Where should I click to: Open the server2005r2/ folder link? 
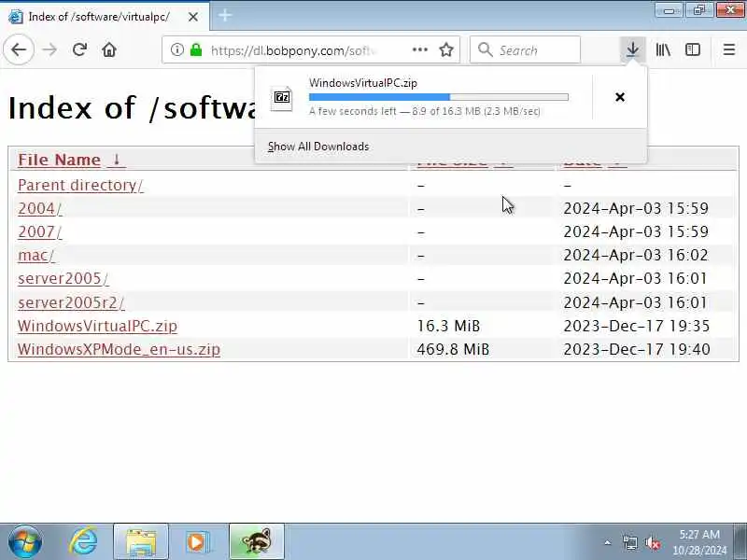71,302
